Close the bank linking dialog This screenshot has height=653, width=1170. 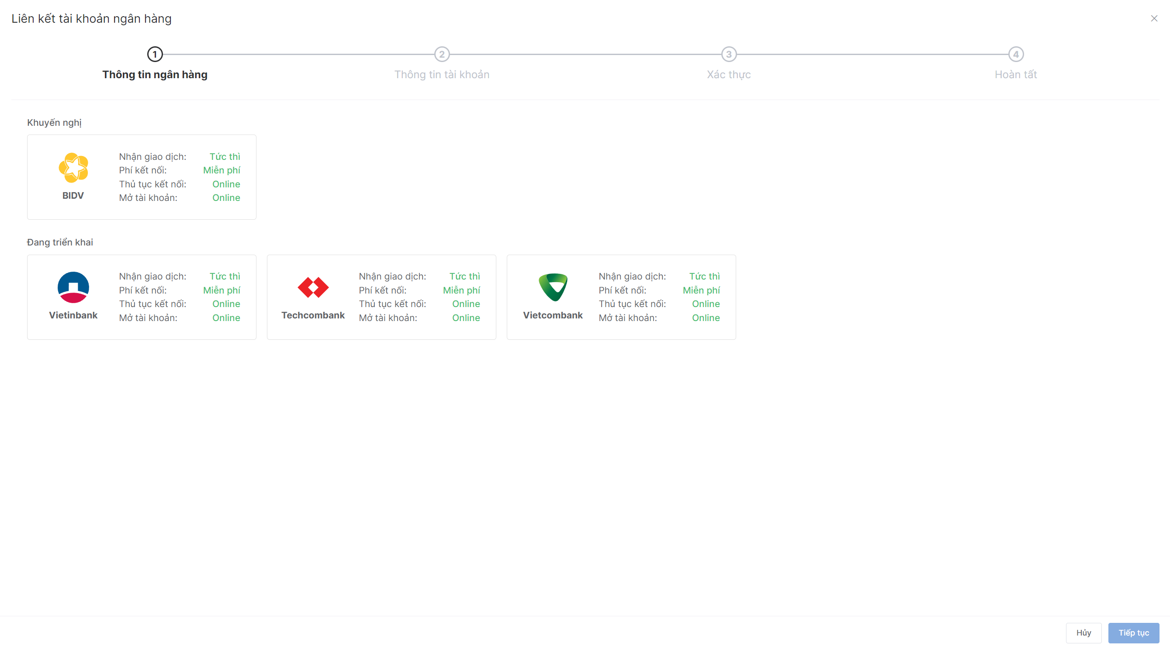[1154, 19]
